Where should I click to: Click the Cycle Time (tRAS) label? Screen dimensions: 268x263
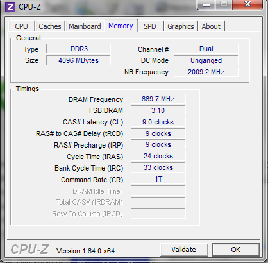click(x=95, y=157)
